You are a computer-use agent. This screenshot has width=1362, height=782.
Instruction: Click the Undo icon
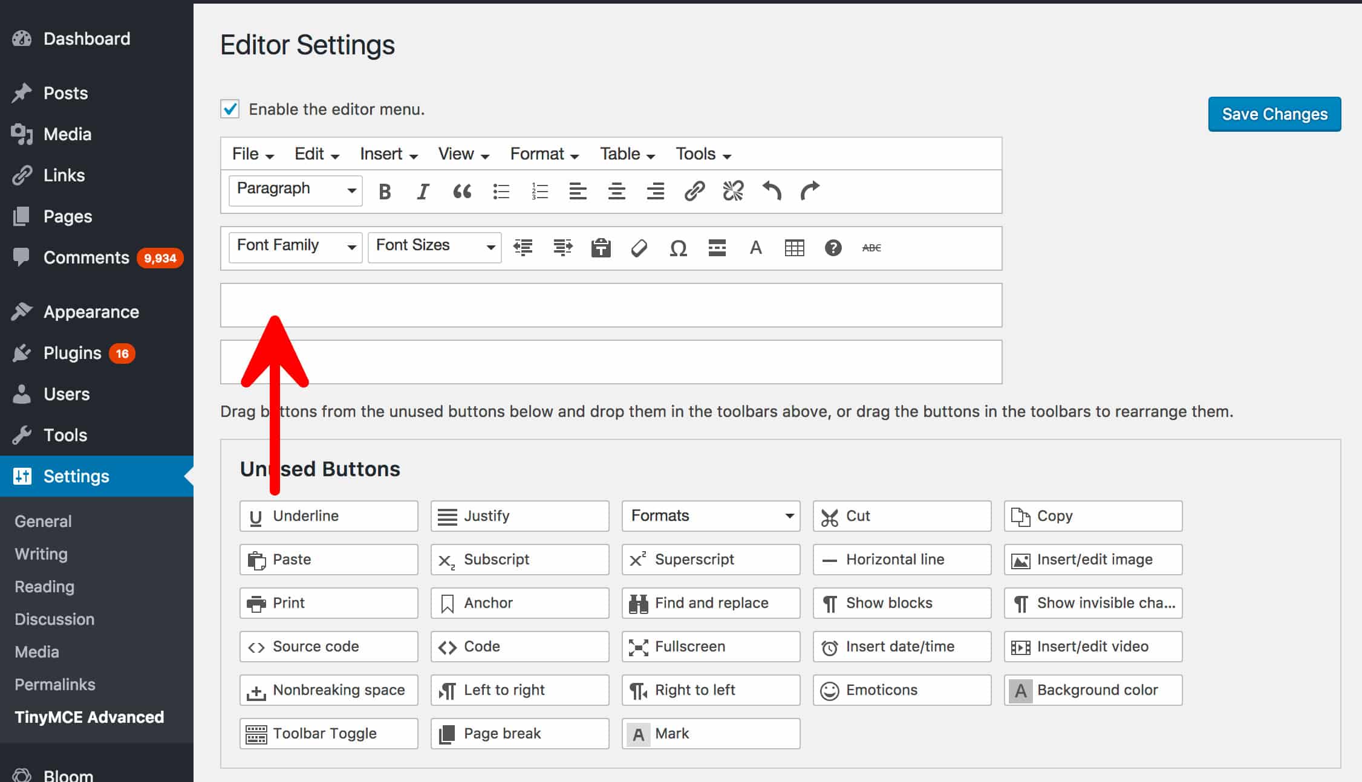coord(771,190)
